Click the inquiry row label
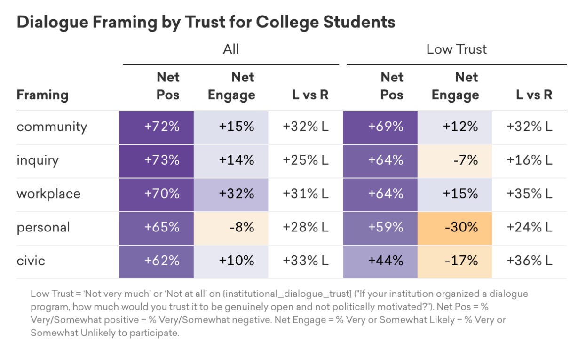Image resolution: width=586 pixels, height=350 pixels. (38, 160)
